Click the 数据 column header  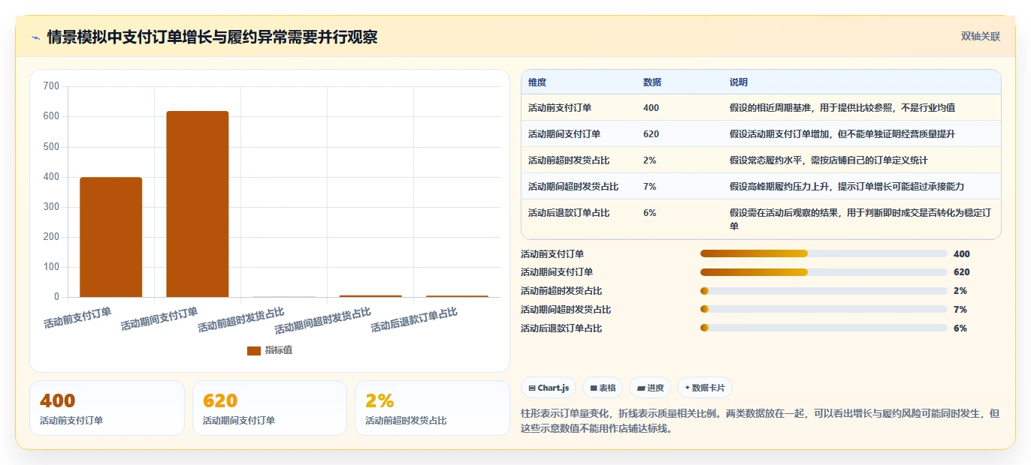click(652, 82)
